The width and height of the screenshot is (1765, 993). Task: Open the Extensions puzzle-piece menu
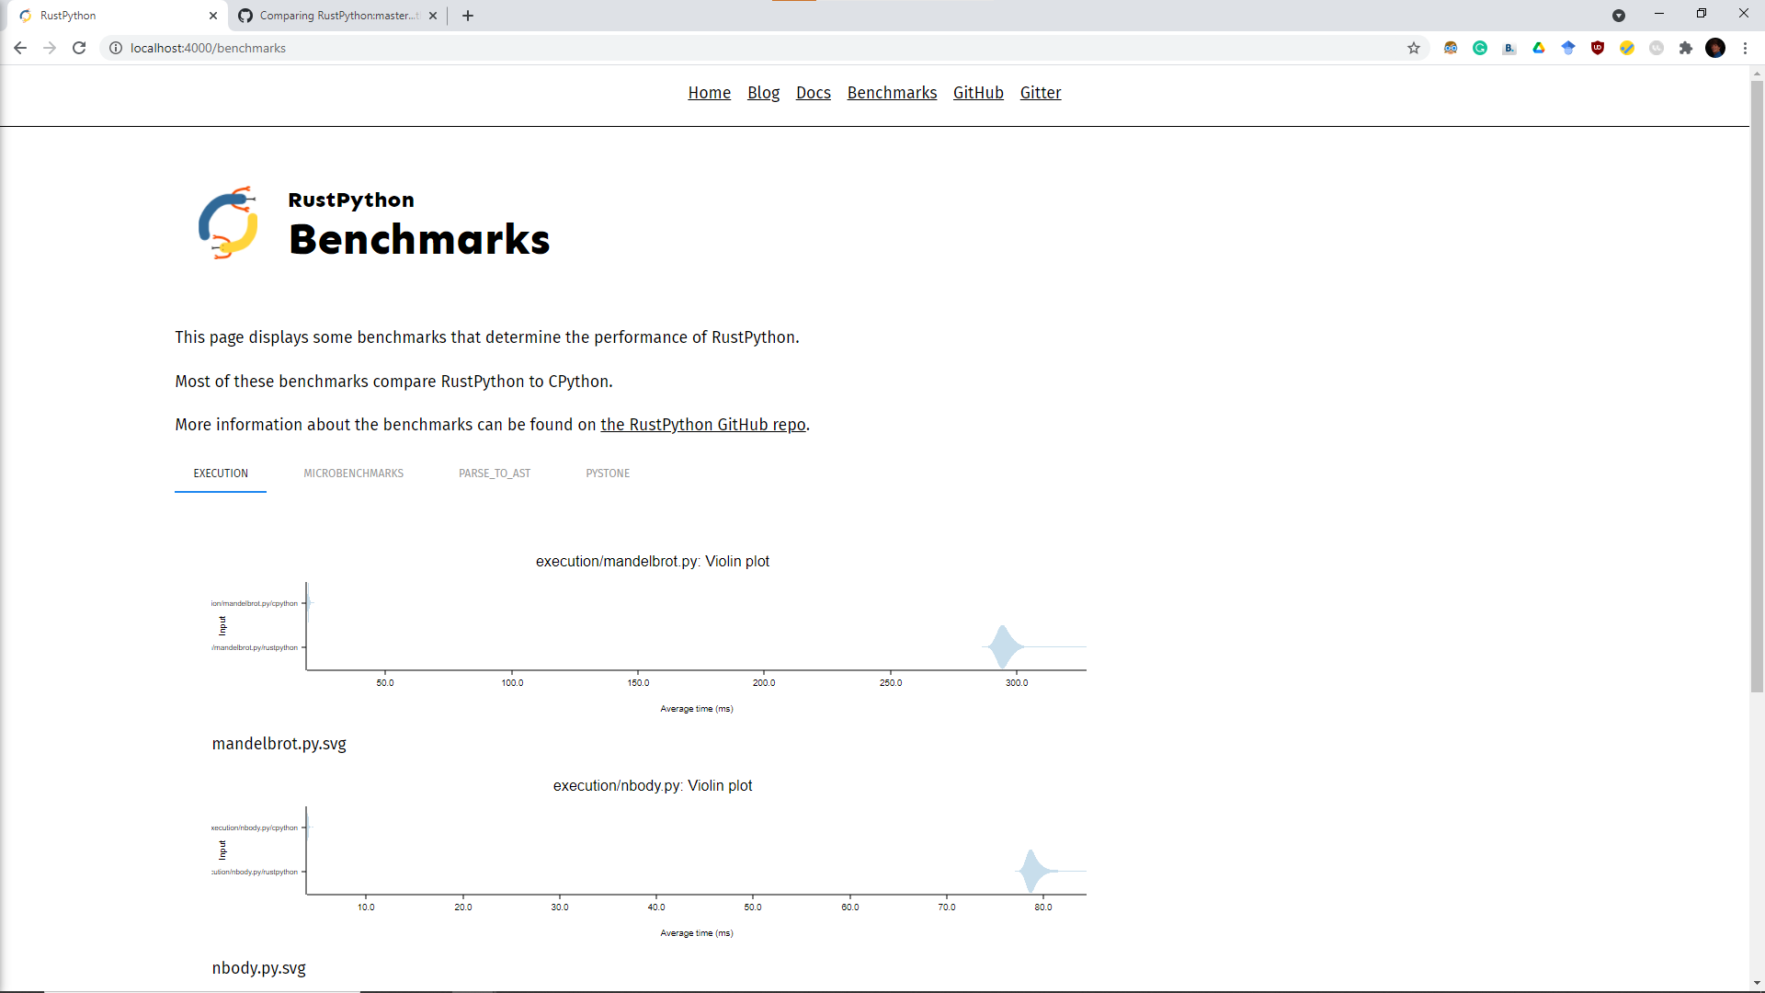(x=1686, y=48)
